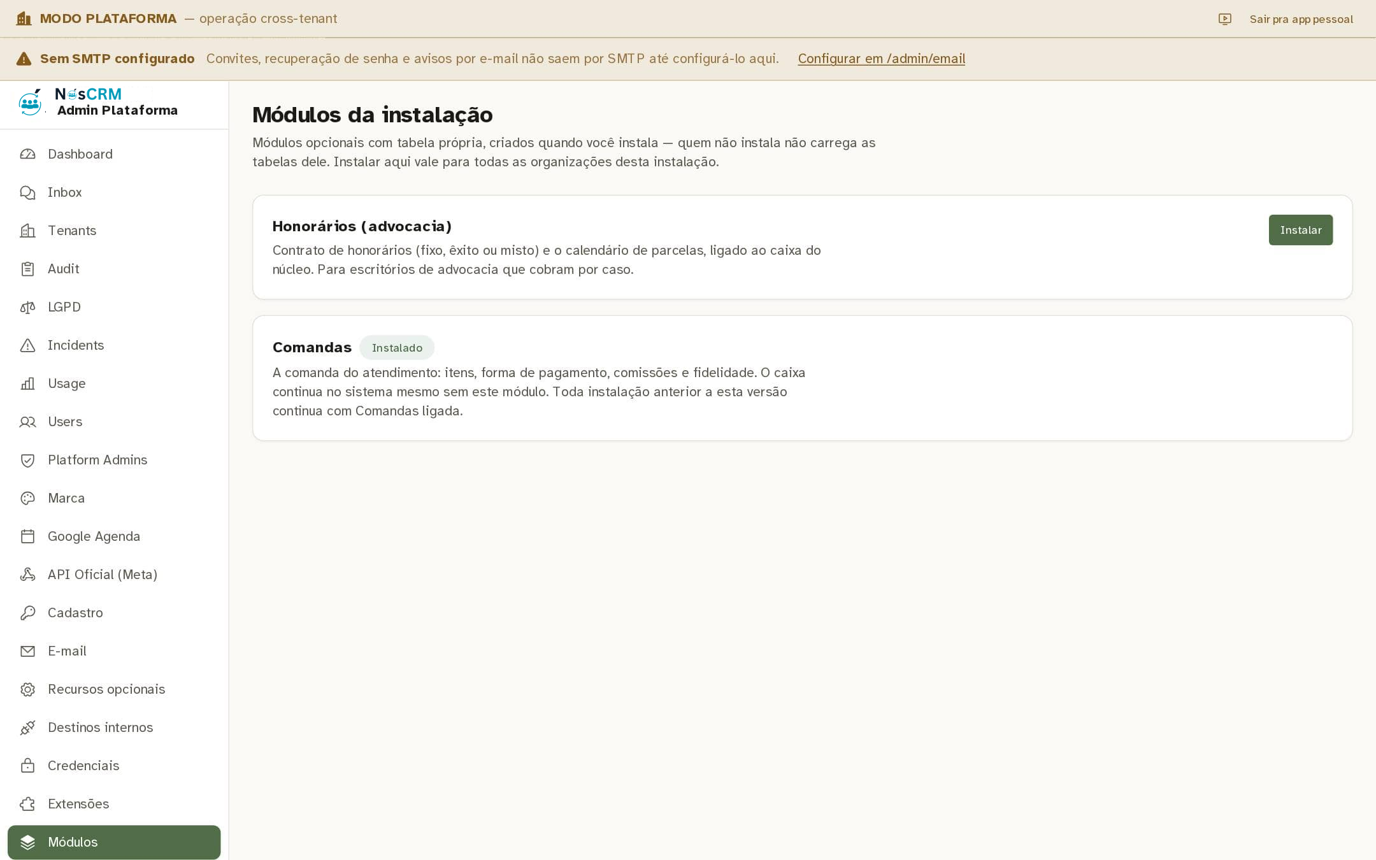Install the Honorários module
Viewport: 1376px width, 860px height.
tap(1300, 230)
